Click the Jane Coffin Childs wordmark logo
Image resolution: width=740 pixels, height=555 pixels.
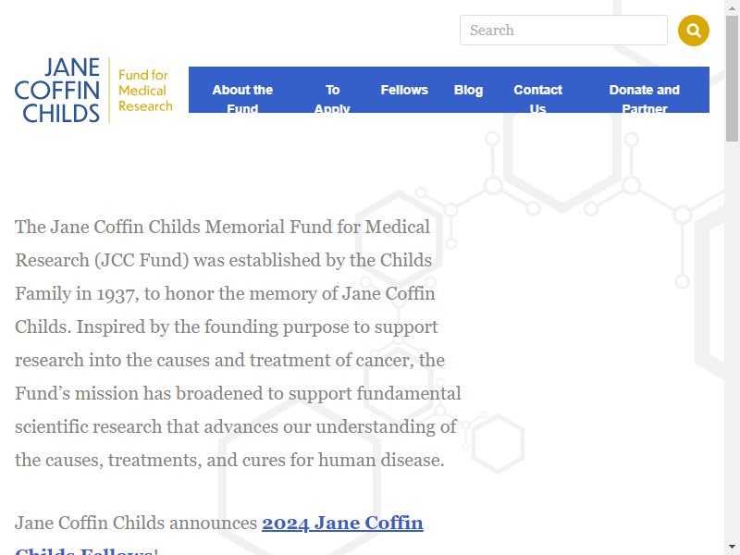(57, 90)
